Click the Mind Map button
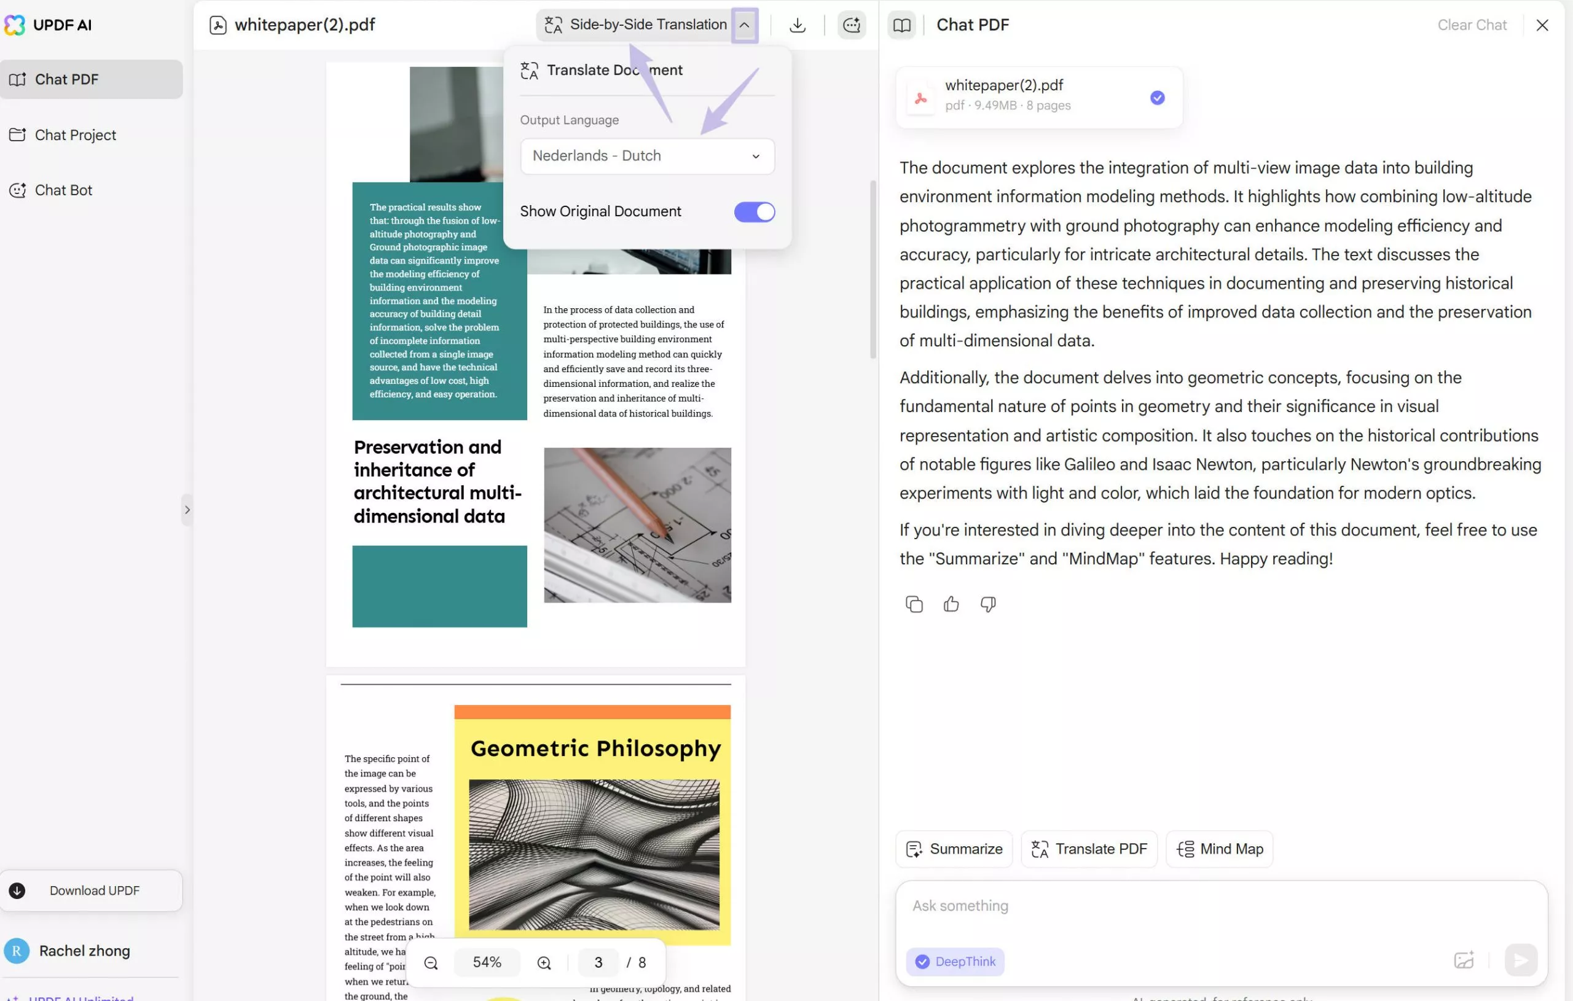The image size is (1573, 1001). pos(1219,849)
